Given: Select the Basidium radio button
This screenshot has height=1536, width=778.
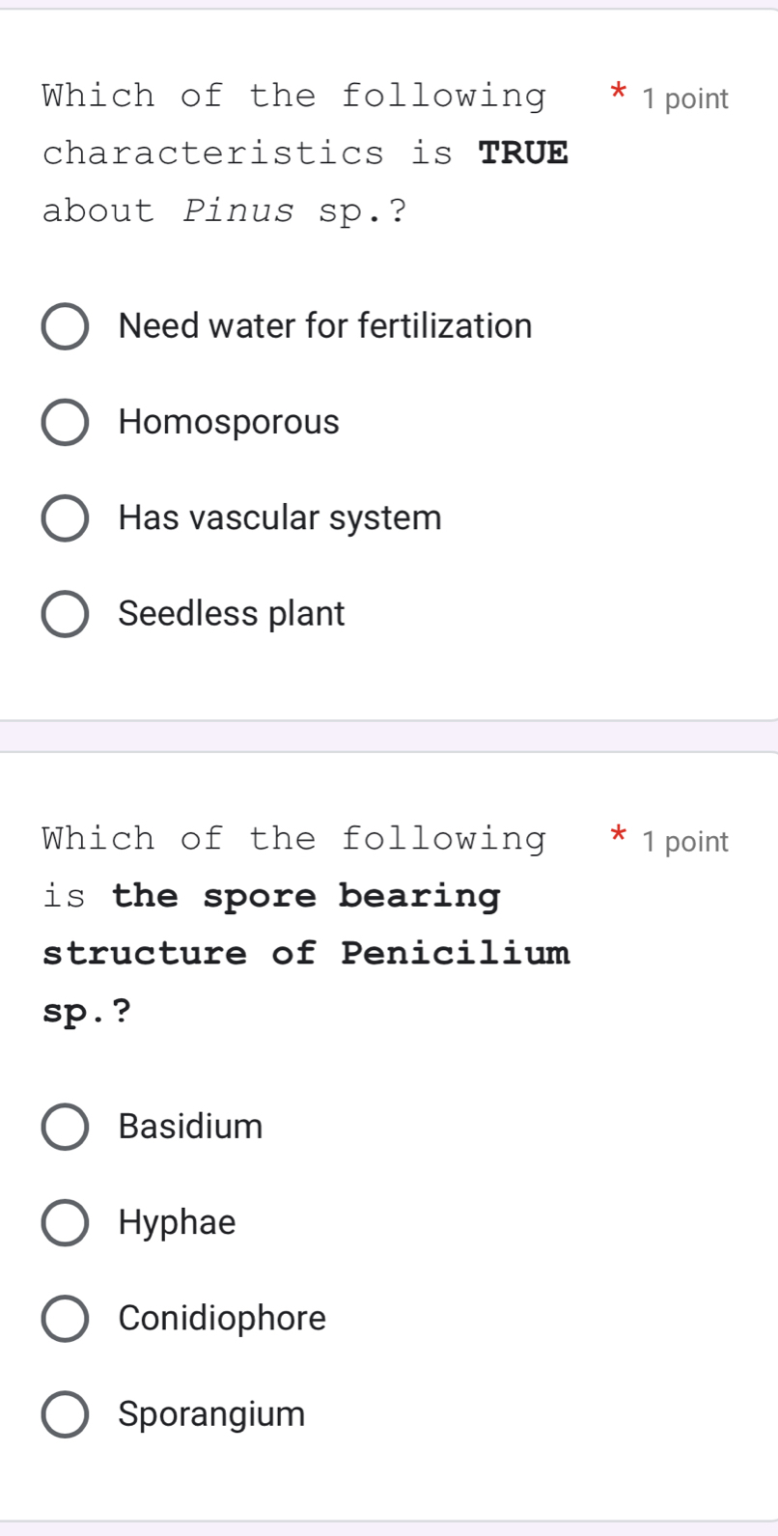Looking at the screenshot, I should coord(65,1127).
